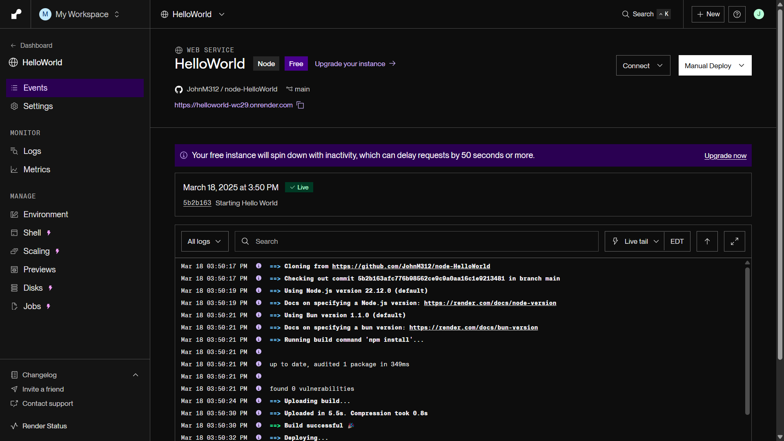Click Upgrade your instance link
784x441 pixels.
(x=355, y=64)
